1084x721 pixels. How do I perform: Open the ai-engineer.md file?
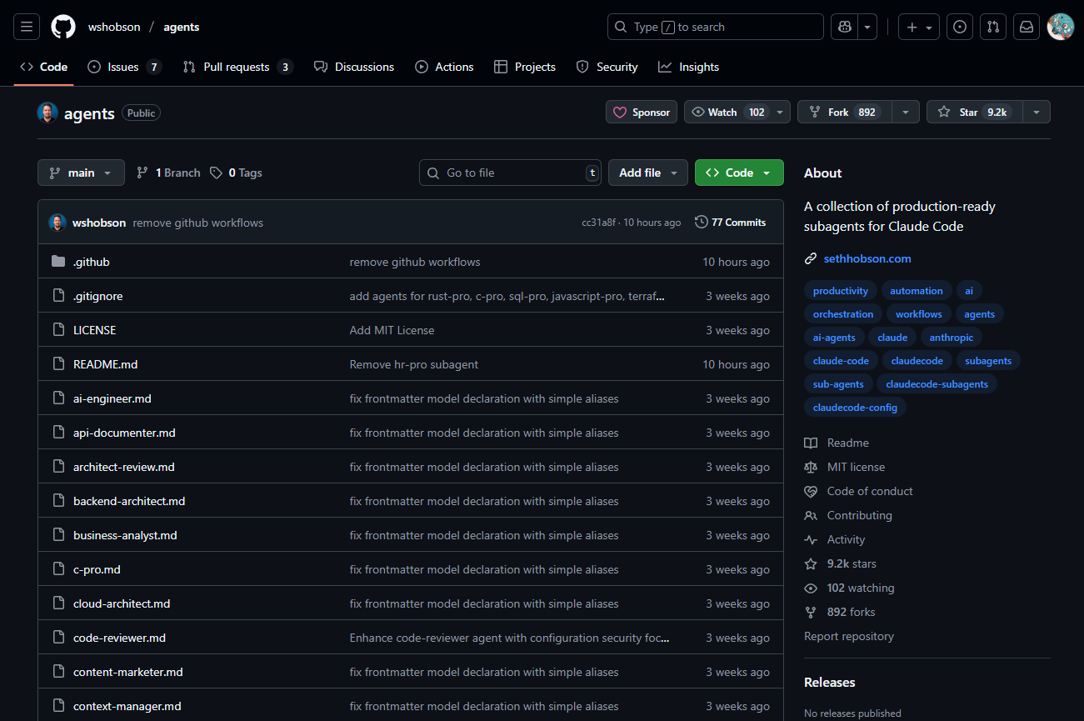112,398
